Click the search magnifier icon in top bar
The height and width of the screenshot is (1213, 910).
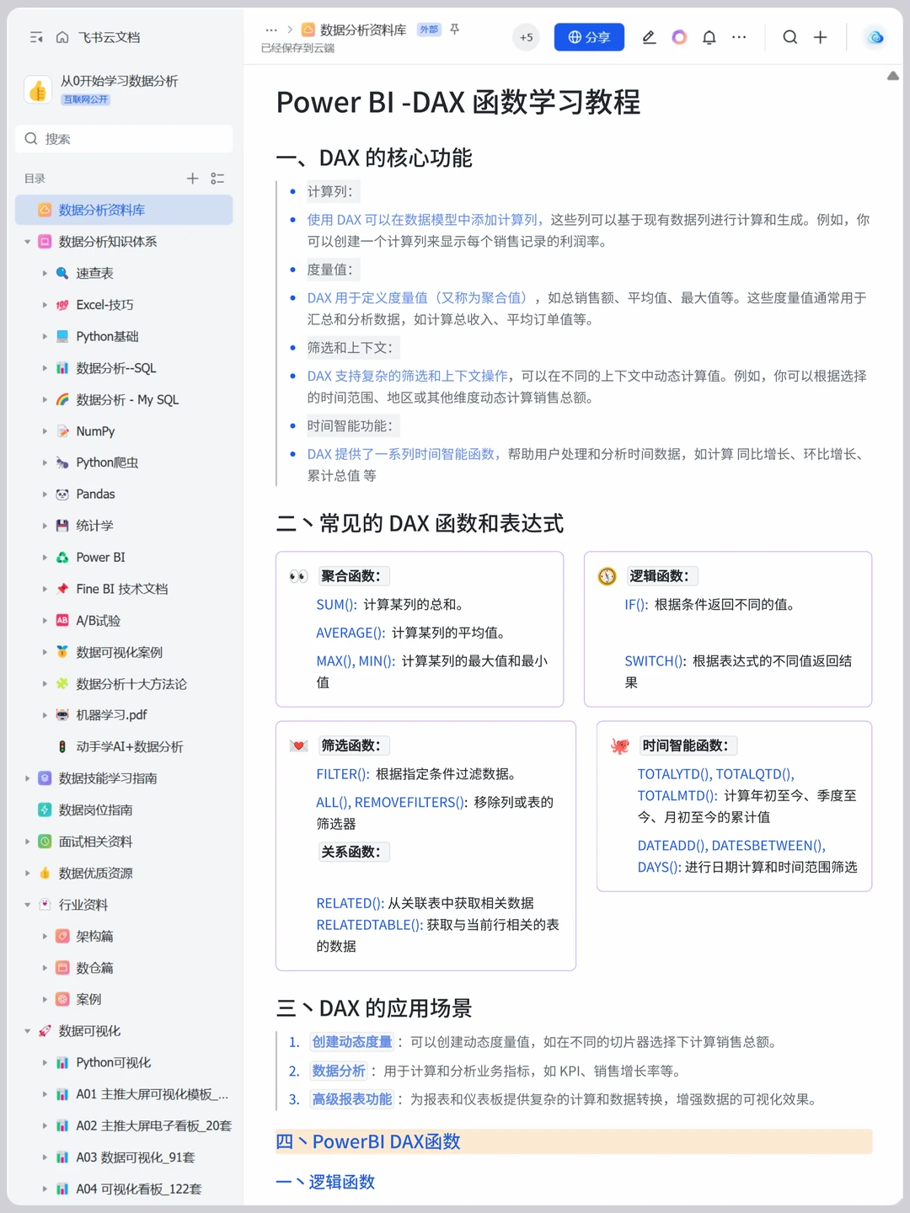coord(790,37)
